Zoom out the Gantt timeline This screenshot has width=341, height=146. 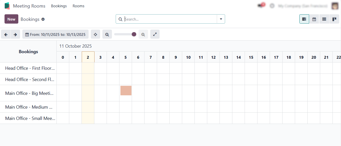click(107, 34)
